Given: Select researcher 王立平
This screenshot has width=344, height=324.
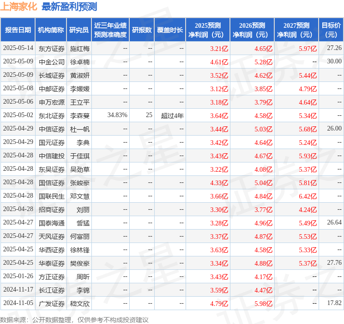Looking at the screenshot, I should coord(80,102).
